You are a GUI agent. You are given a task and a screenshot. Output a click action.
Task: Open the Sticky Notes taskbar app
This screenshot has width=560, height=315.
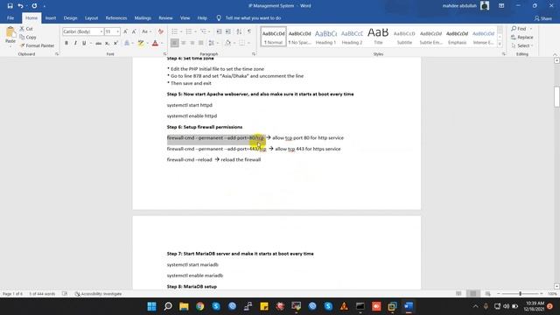point(264,306)
